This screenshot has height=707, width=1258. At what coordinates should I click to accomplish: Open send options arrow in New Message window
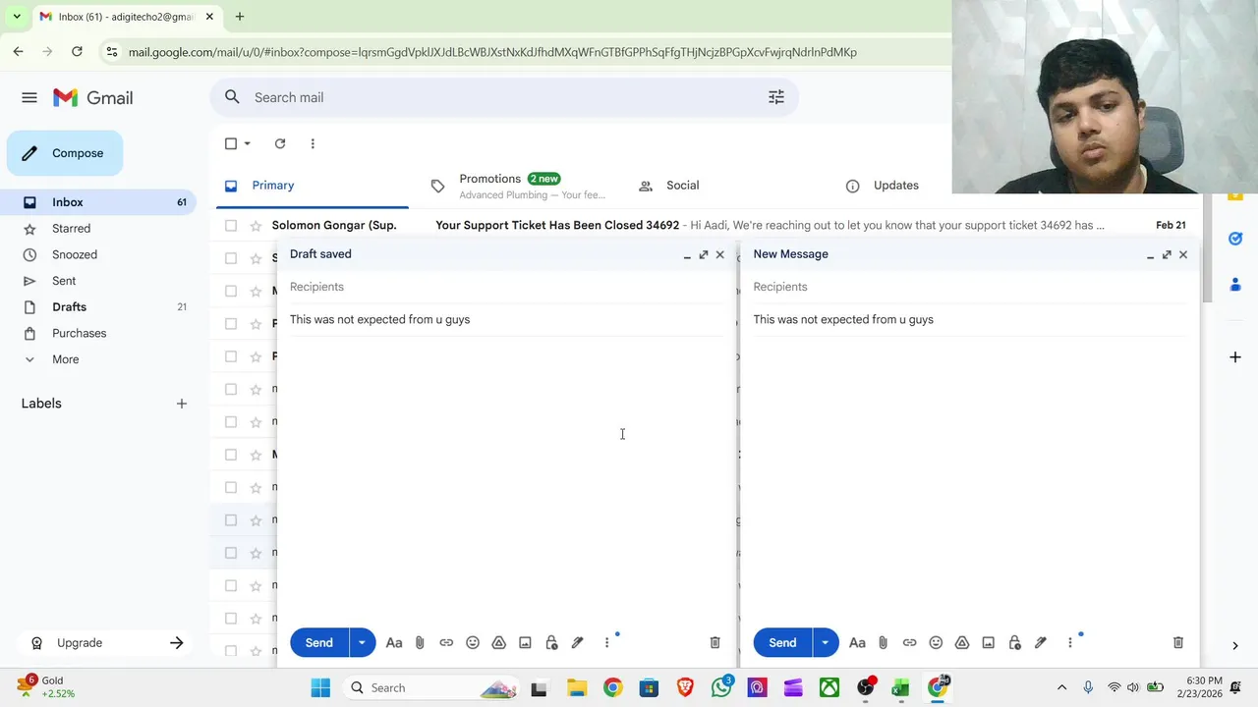point(825,642)
